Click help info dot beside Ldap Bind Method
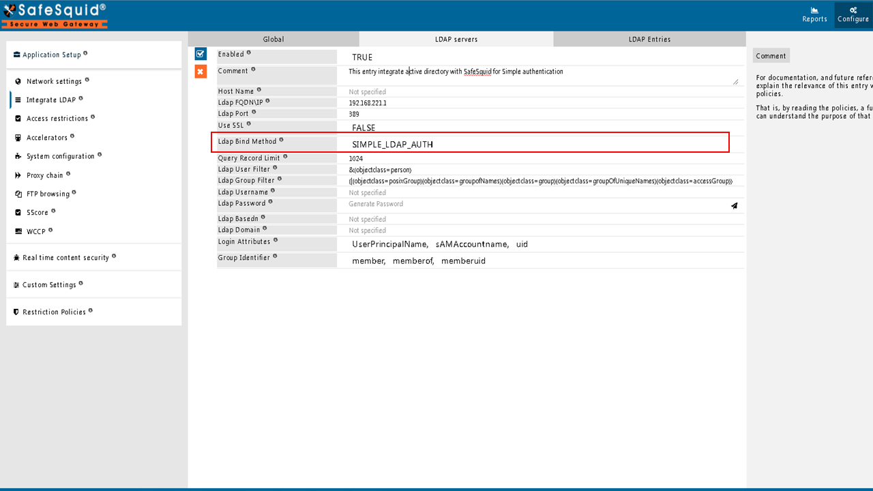The image size is (873, 491). (281, 140)
